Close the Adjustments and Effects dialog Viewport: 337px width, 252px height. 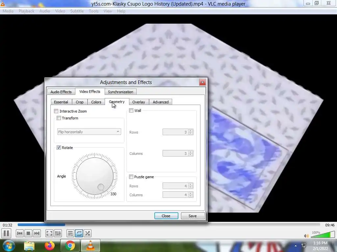pos(202,82)
